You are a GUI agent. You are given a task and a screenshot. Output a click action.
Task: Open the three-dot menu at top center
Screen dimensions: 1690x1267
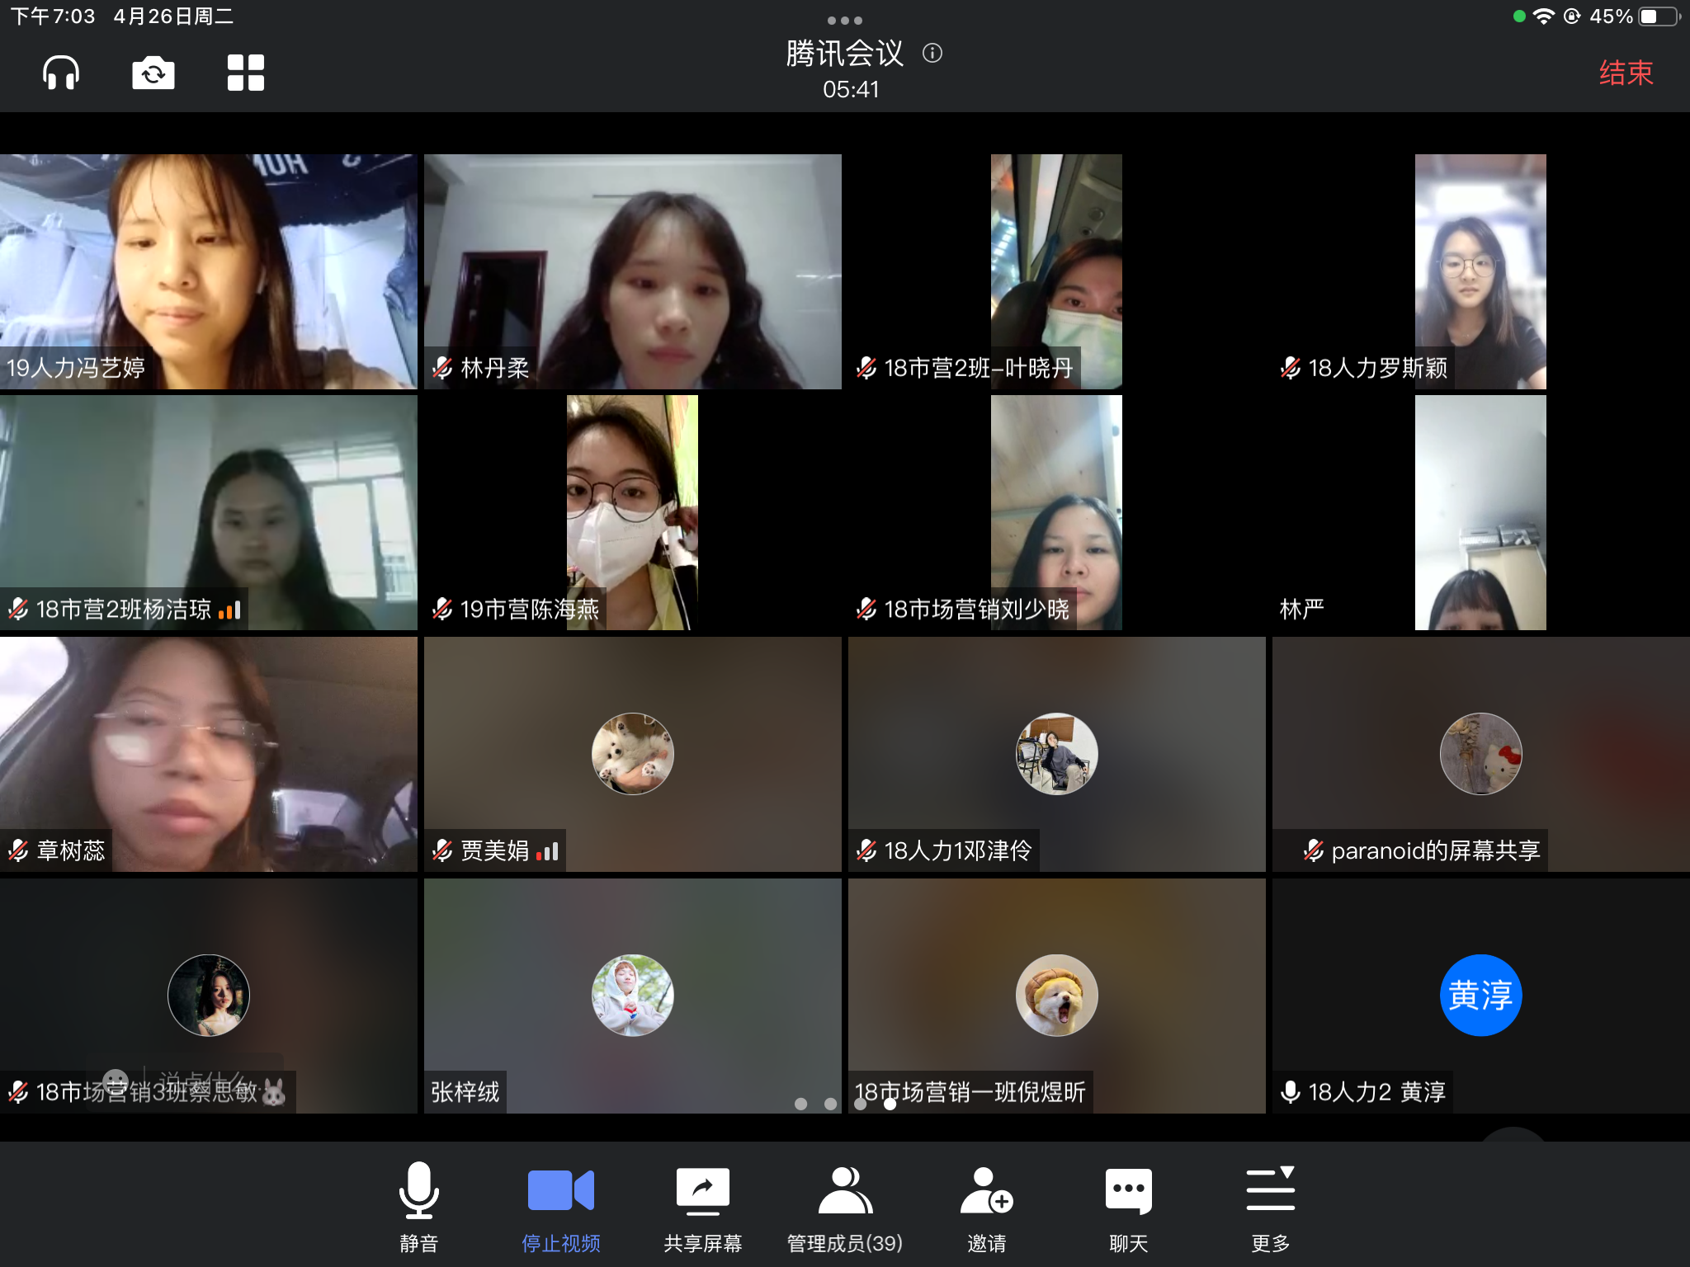(845, 21)
